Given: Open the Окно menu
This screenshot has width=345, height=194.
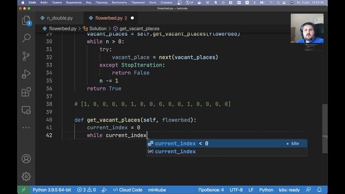Looking at the screenshot, I should click(153, 3).
